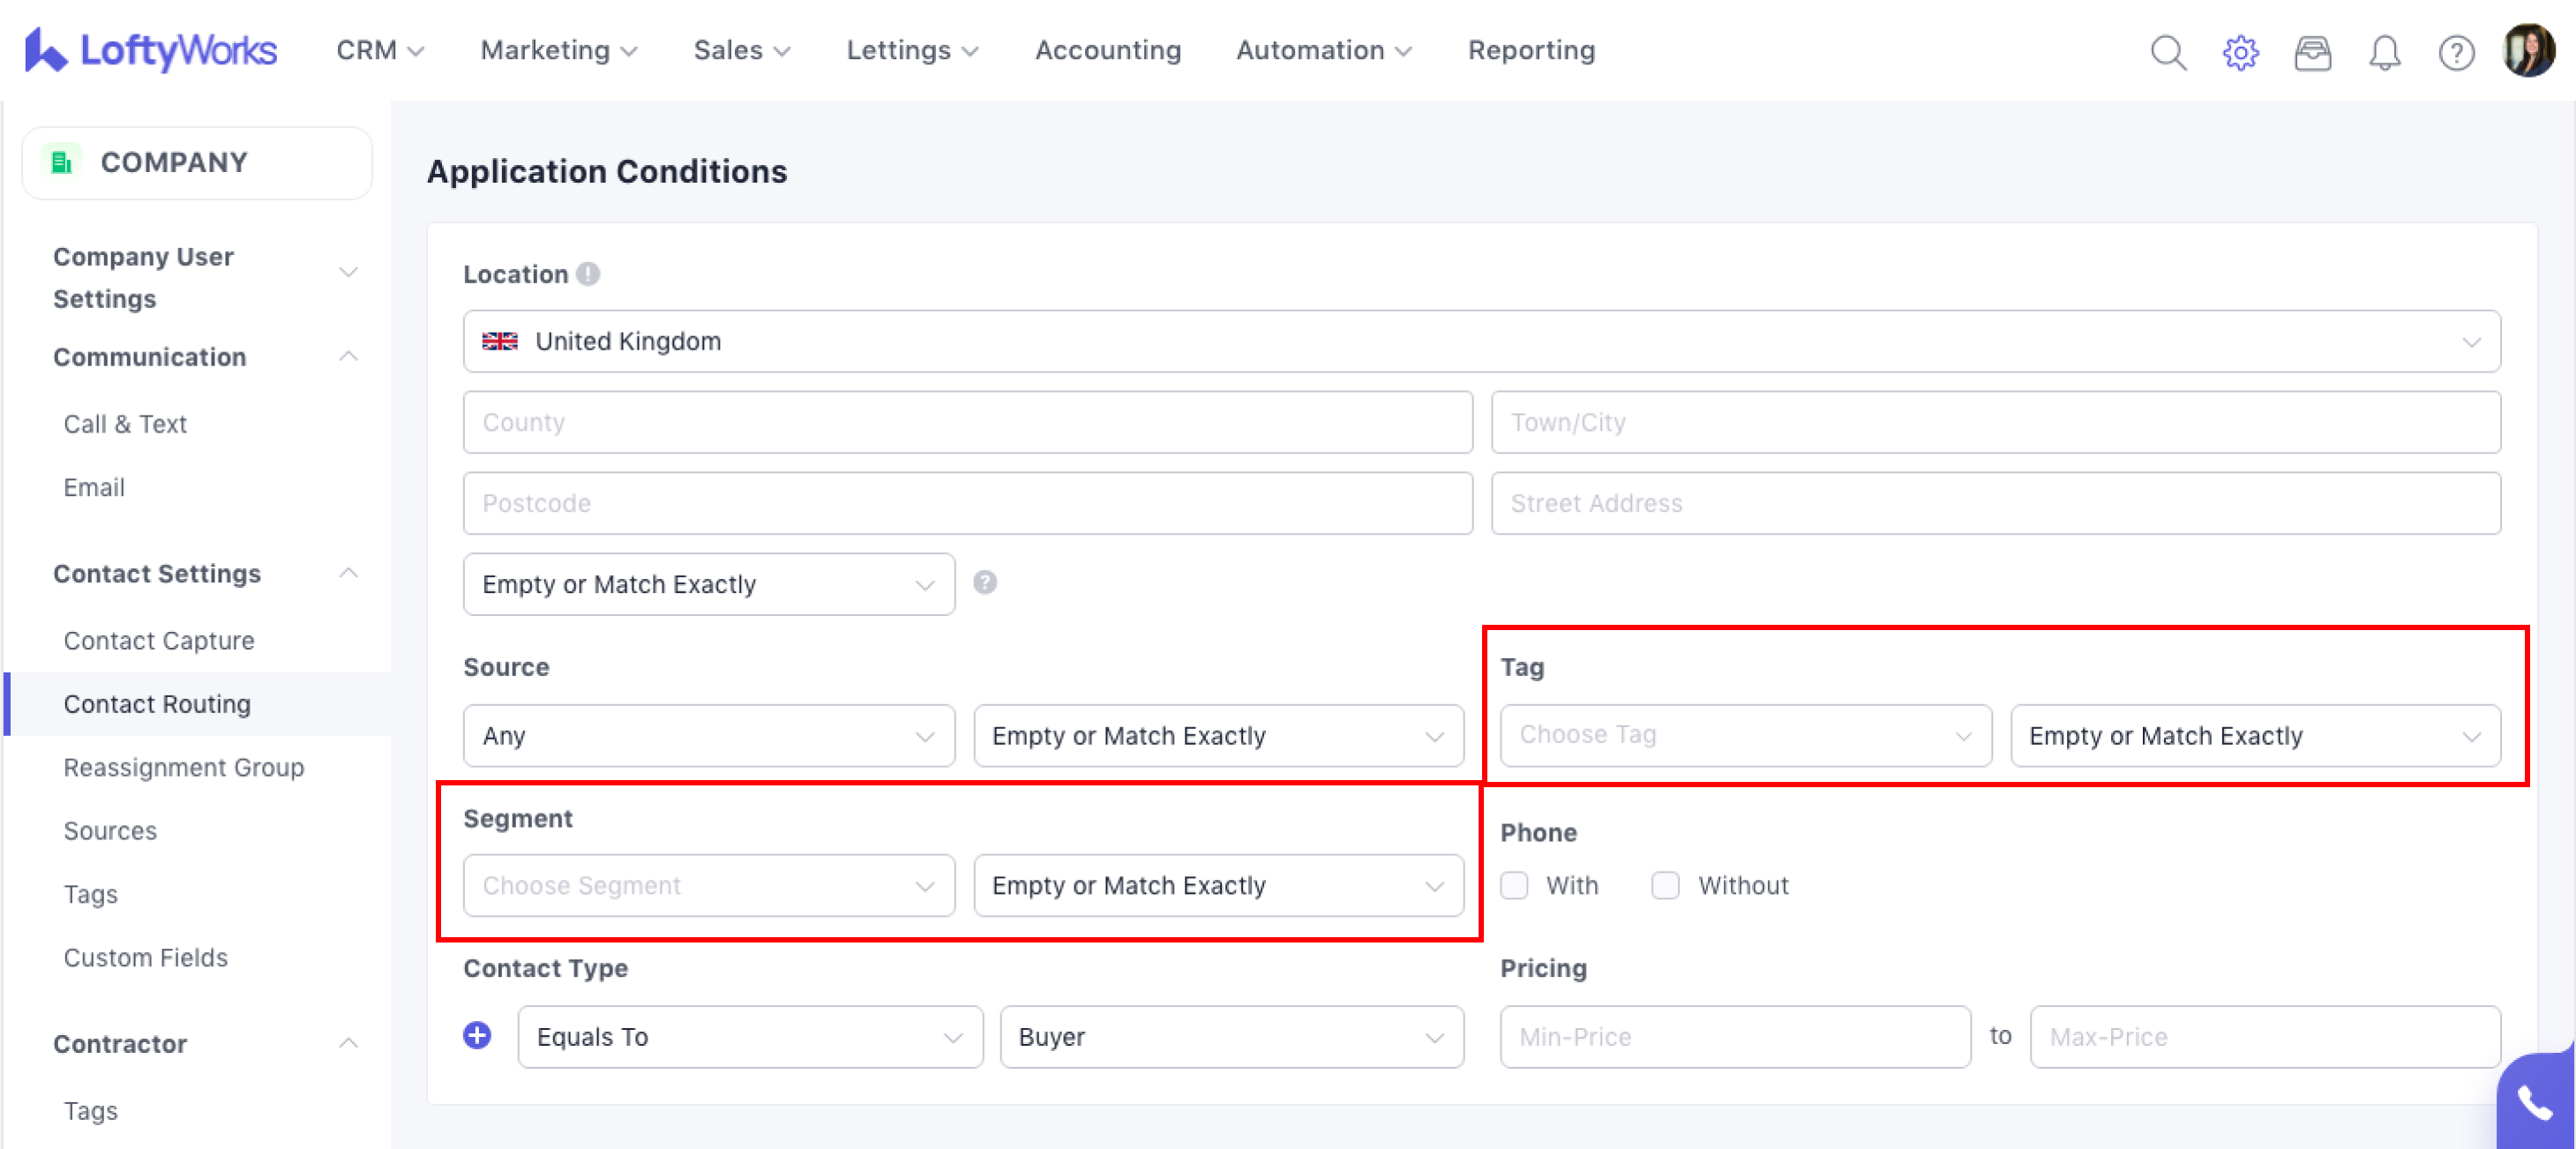
Task: Click the notifications bell icon
Action: (2384, 52)
